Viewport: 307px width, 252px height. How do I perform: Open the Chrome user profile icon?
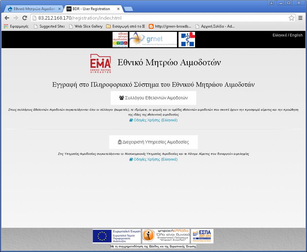point(271,3)
